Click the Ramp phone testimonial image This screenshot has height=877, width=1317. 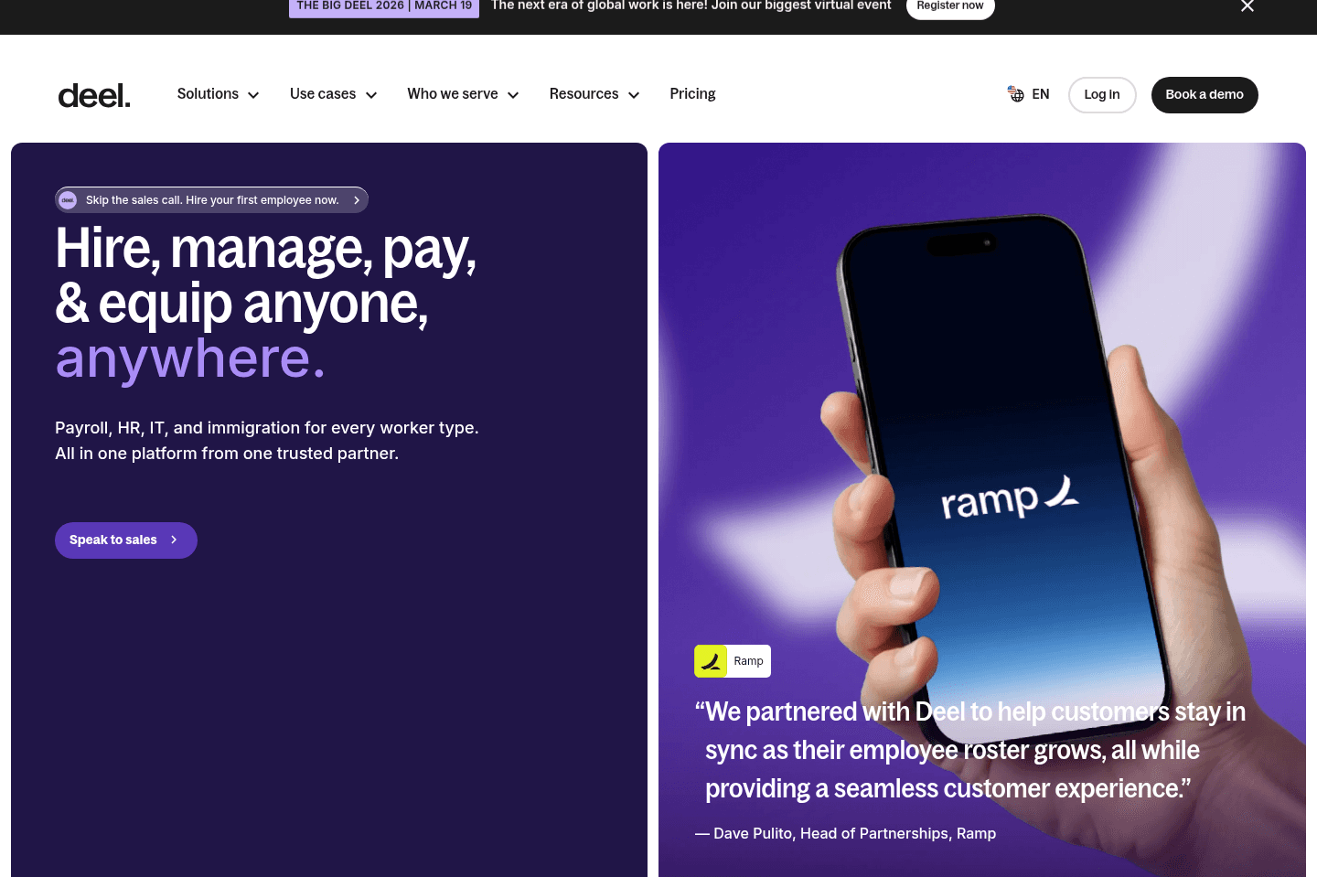[x=982, y=509]
